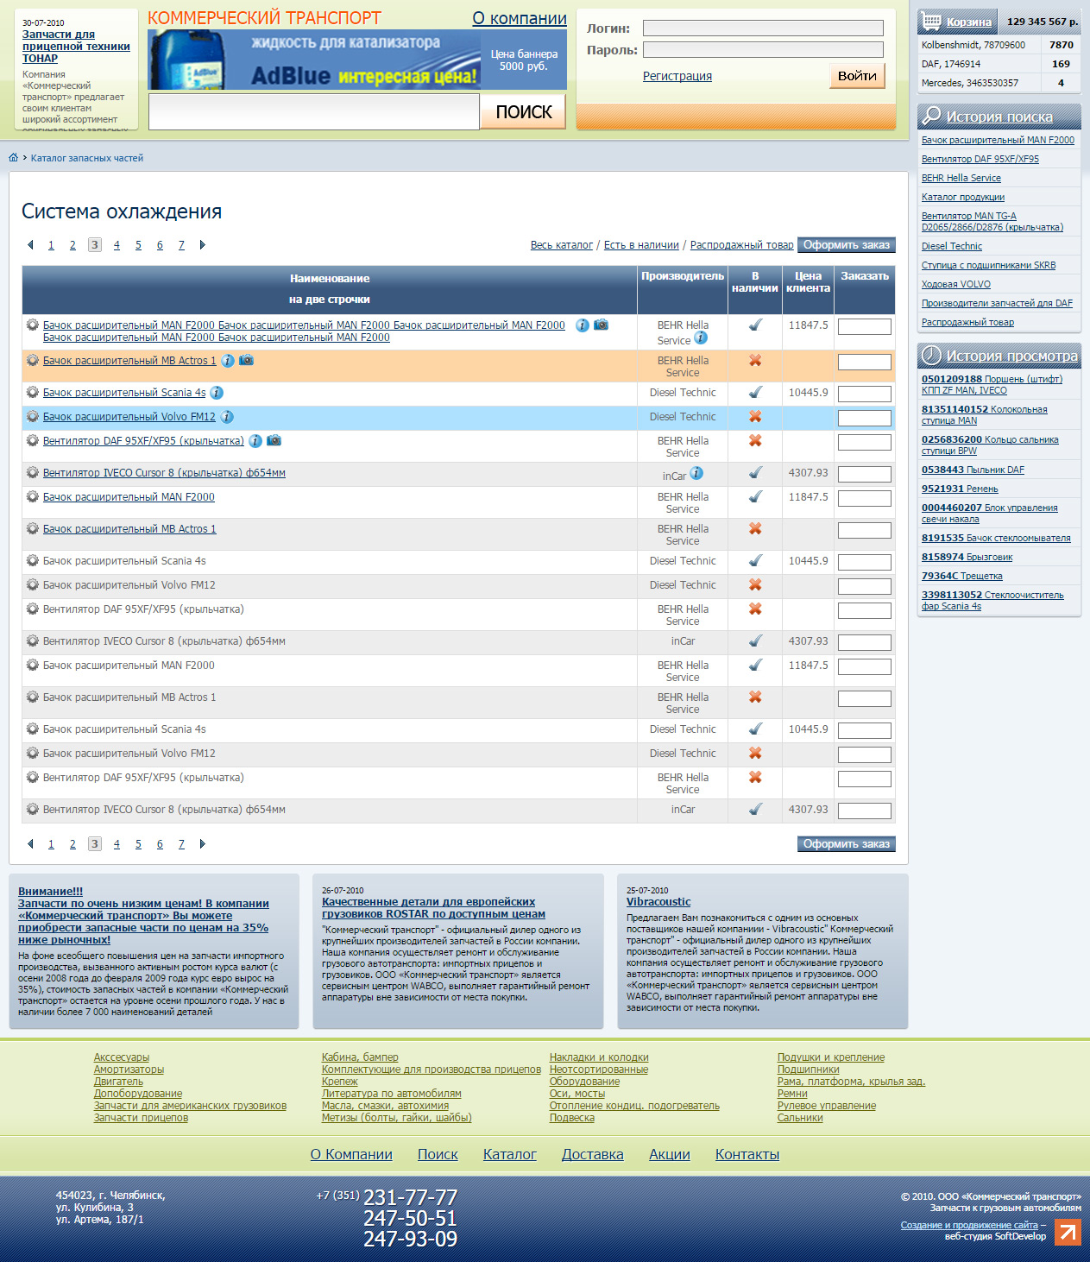The width and height of the screenshot is (1090, 1262).
Task: Open search history item Diesel Technic
Action: 952,246
